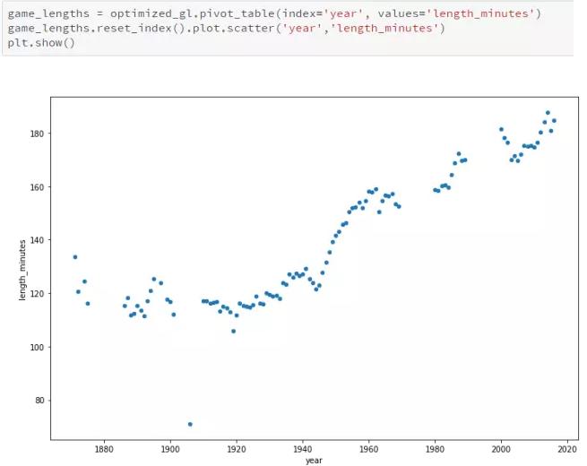Click the 2020 x-axis tick label
Image resolution: width=587 pixels, height=466 pixels.
click(x=567, y=449)
